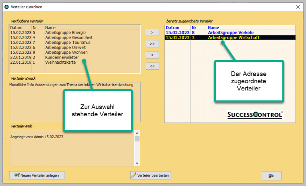Confirm the dialog with the Ok button

271,176
